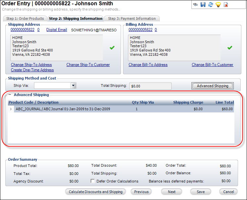Switch to Step 1: Order Products tab
Image resolution: width=247 pixels, height=200 pixels.
pos(25,18)
